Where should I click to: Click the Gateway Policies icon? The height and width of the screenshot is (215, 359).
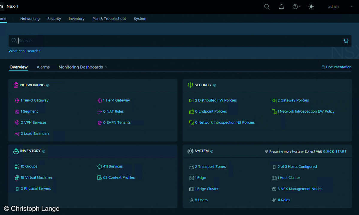click(274, 101)
